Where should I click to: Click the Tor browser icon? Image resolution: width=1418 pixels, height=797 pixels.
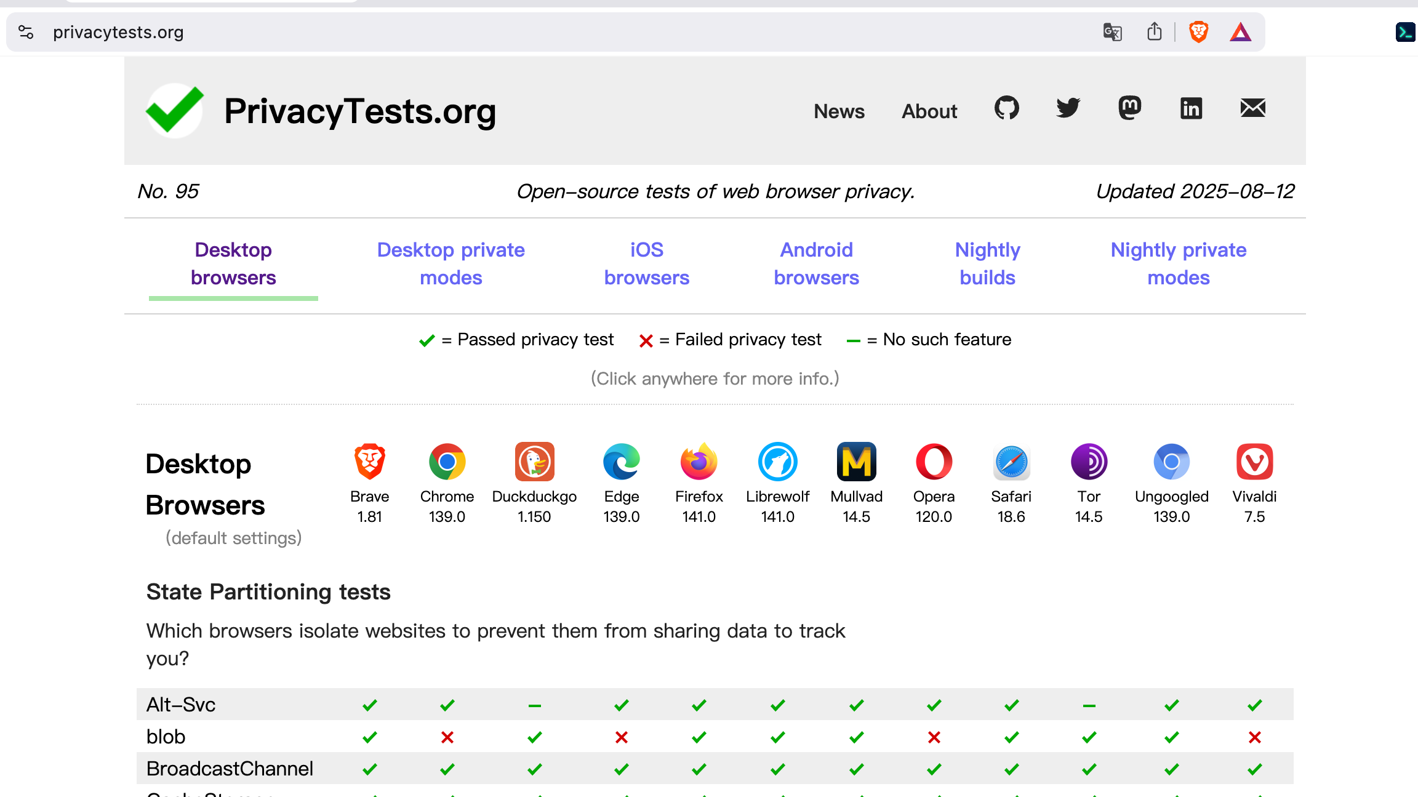pyautogui.click(x=1089, y=462)
